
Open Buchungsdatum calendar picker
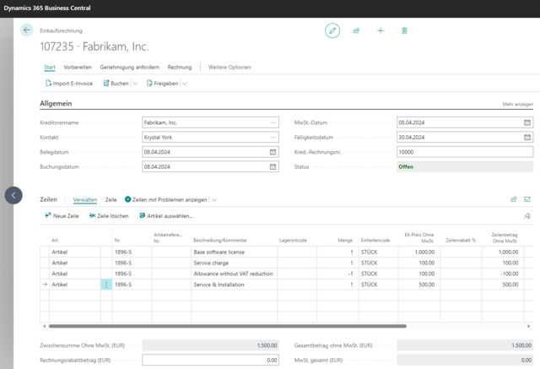[273, 166]
